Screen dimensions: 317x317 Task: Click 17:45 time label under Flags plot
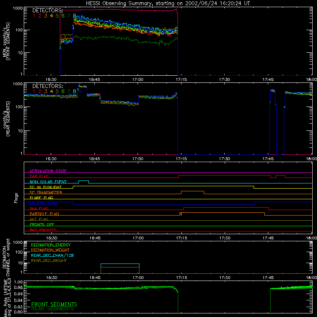[x=268, y=238]
